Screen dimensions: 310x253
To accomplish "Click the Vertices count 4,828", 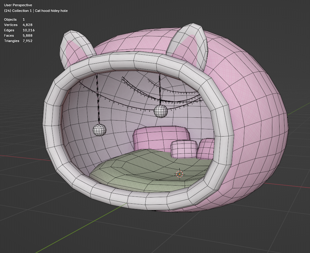I will tap(27, 25).
